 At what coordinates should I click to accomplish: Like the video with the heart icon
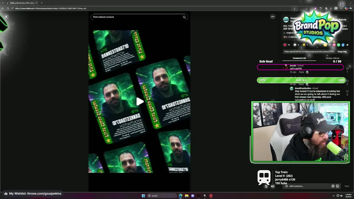click(285, 45)
